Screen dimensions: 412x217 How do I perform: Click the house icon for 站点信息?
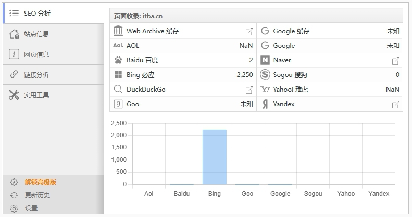tap(14, 34)
